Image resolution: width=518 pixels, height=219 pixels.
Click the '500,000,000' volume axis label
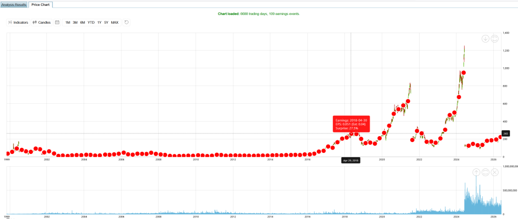coord(510,190)
